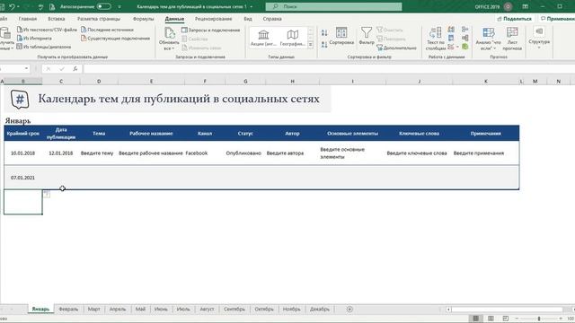Screen dimensions: 575x323
Task: Click the Facebook cell in Канал column
Action: pyautogui.click(x=205, y=153)
